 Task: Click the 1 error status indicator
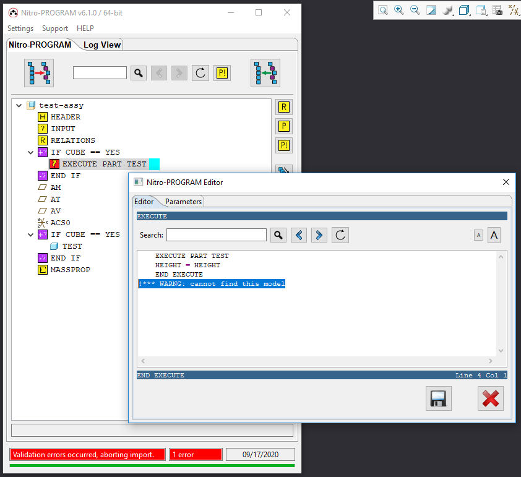196,454
